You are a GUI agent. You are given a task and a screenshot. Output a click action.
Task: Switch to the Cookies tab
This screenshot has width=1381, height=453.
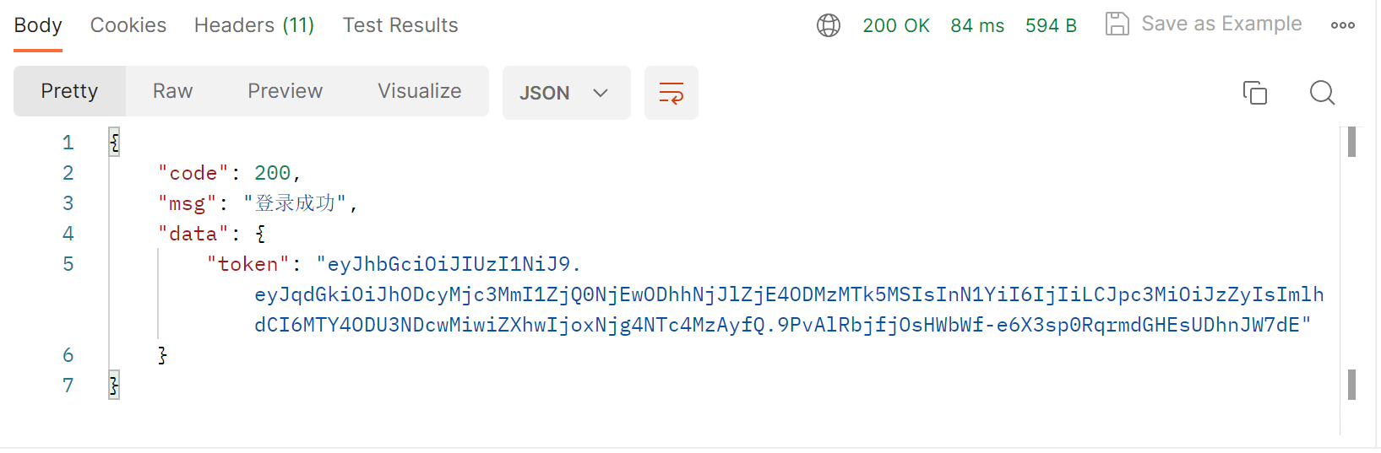click(128, 25)
